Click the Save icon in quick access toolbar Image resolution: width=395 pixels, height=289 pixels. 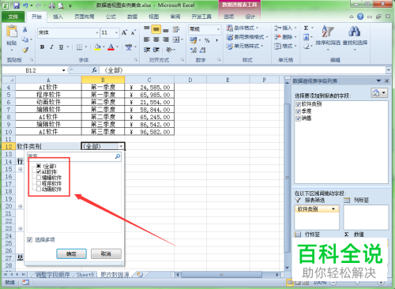17,6
